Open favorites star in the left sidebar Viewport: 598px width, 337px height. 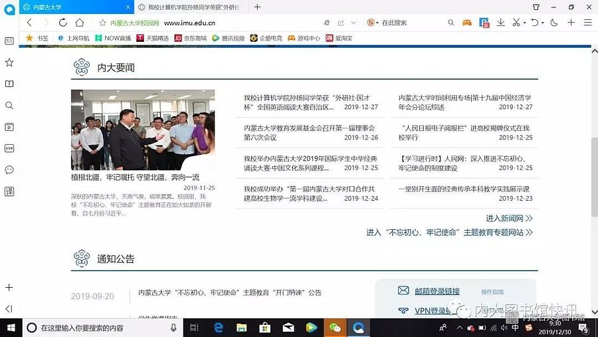[9, 62]
